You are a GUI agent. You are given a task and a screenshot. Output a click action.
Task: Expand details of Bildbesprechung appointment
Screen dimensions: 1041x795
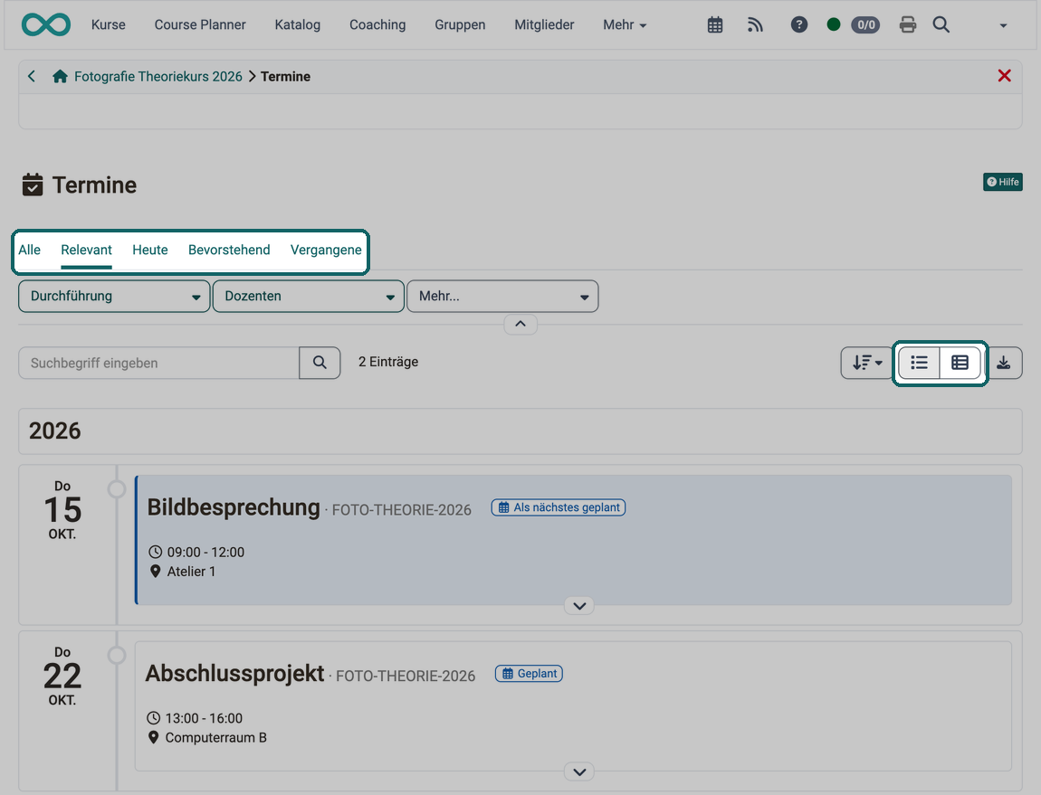[579, 606]
